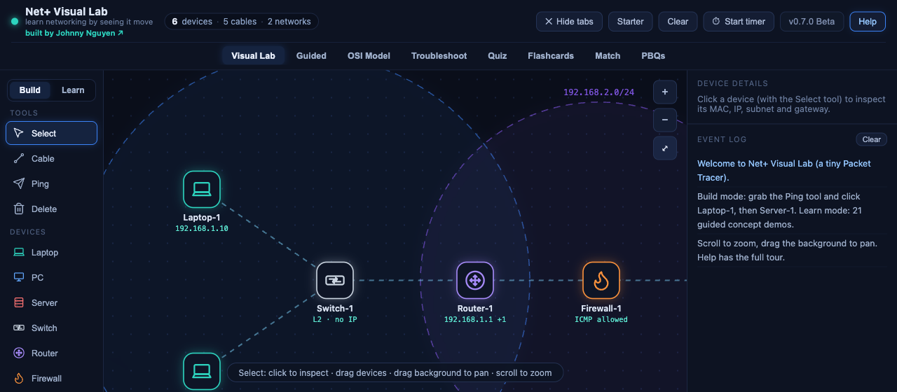Click the Device Details heading

point(732,83)
